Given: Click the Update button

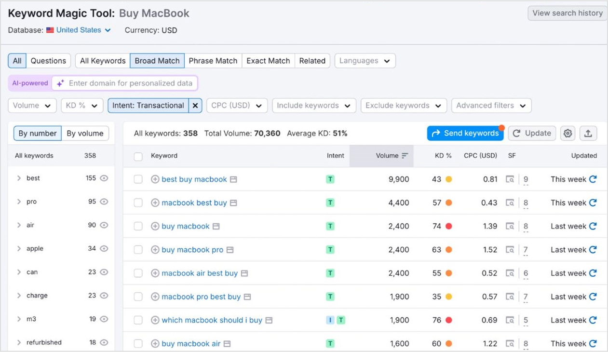Looking at the screenshot, I should click(x=532, y=134).
